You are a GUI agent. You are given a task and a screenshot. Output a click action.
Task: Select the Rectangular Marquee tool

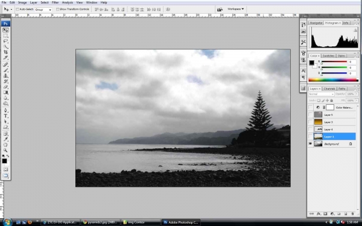5,36
